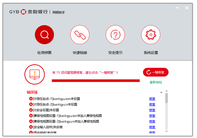Minimize the 网银助手 window
Viewport: 197px width, 138px height.
click(177, 8)
